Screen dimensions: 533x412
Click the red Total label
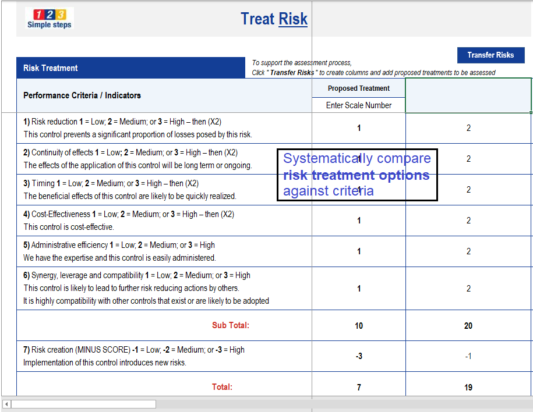coord(222,387)
